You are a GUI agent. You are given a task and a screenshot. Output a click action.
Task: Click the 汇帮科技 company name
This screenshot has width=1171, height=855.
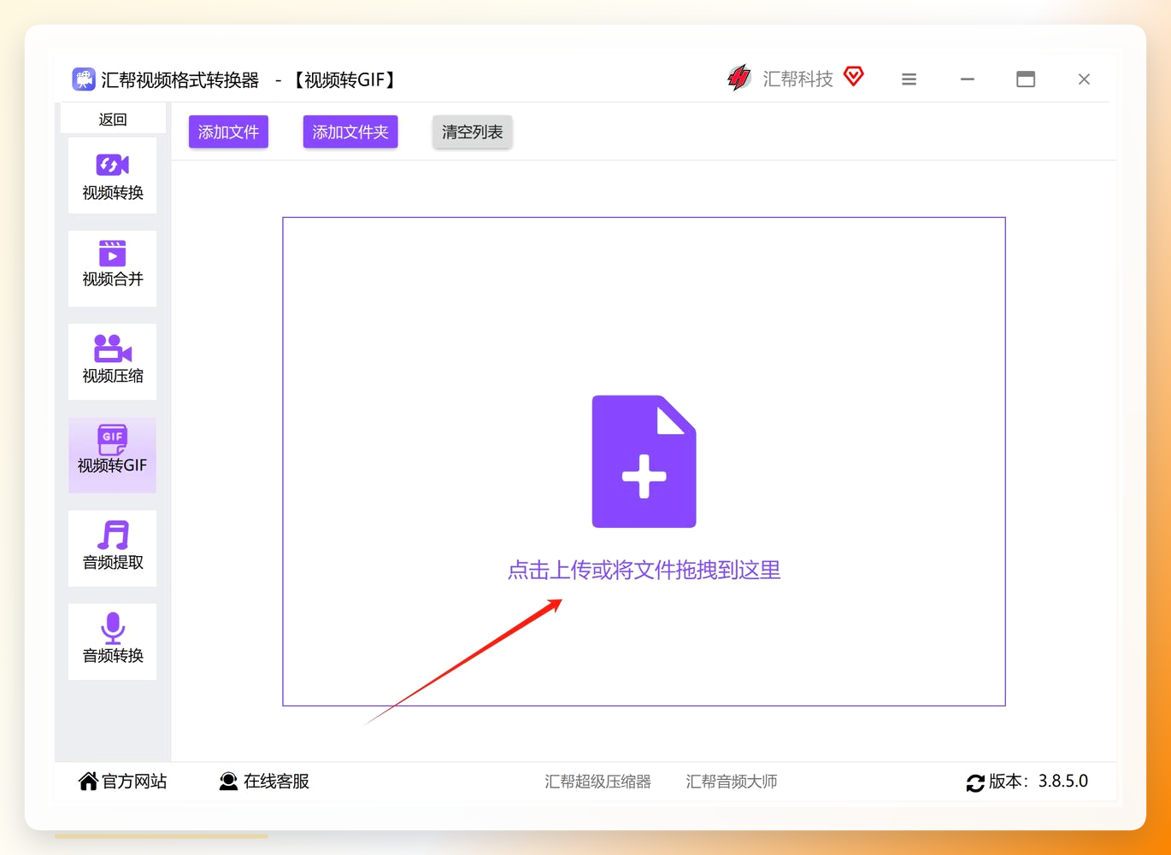(x=797, y=79)
